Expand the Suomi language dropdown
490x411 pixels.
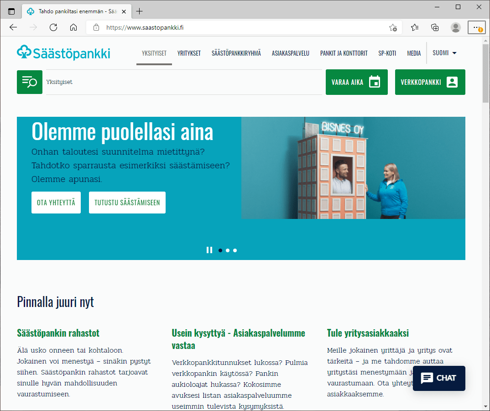pos(444,53)
